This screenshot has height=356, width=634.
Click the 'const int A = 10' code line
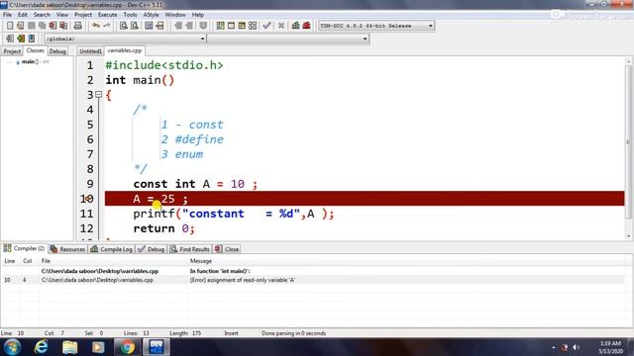tap(195, 184)
